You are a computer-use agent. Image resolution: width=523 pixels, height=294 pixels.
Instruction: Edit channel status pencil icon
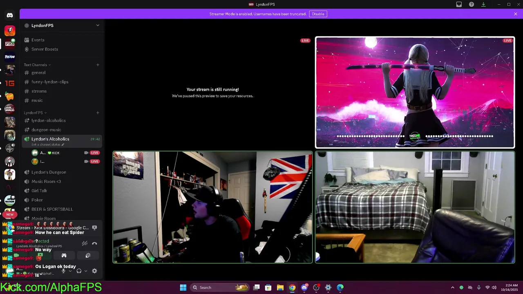pos(63,145)
